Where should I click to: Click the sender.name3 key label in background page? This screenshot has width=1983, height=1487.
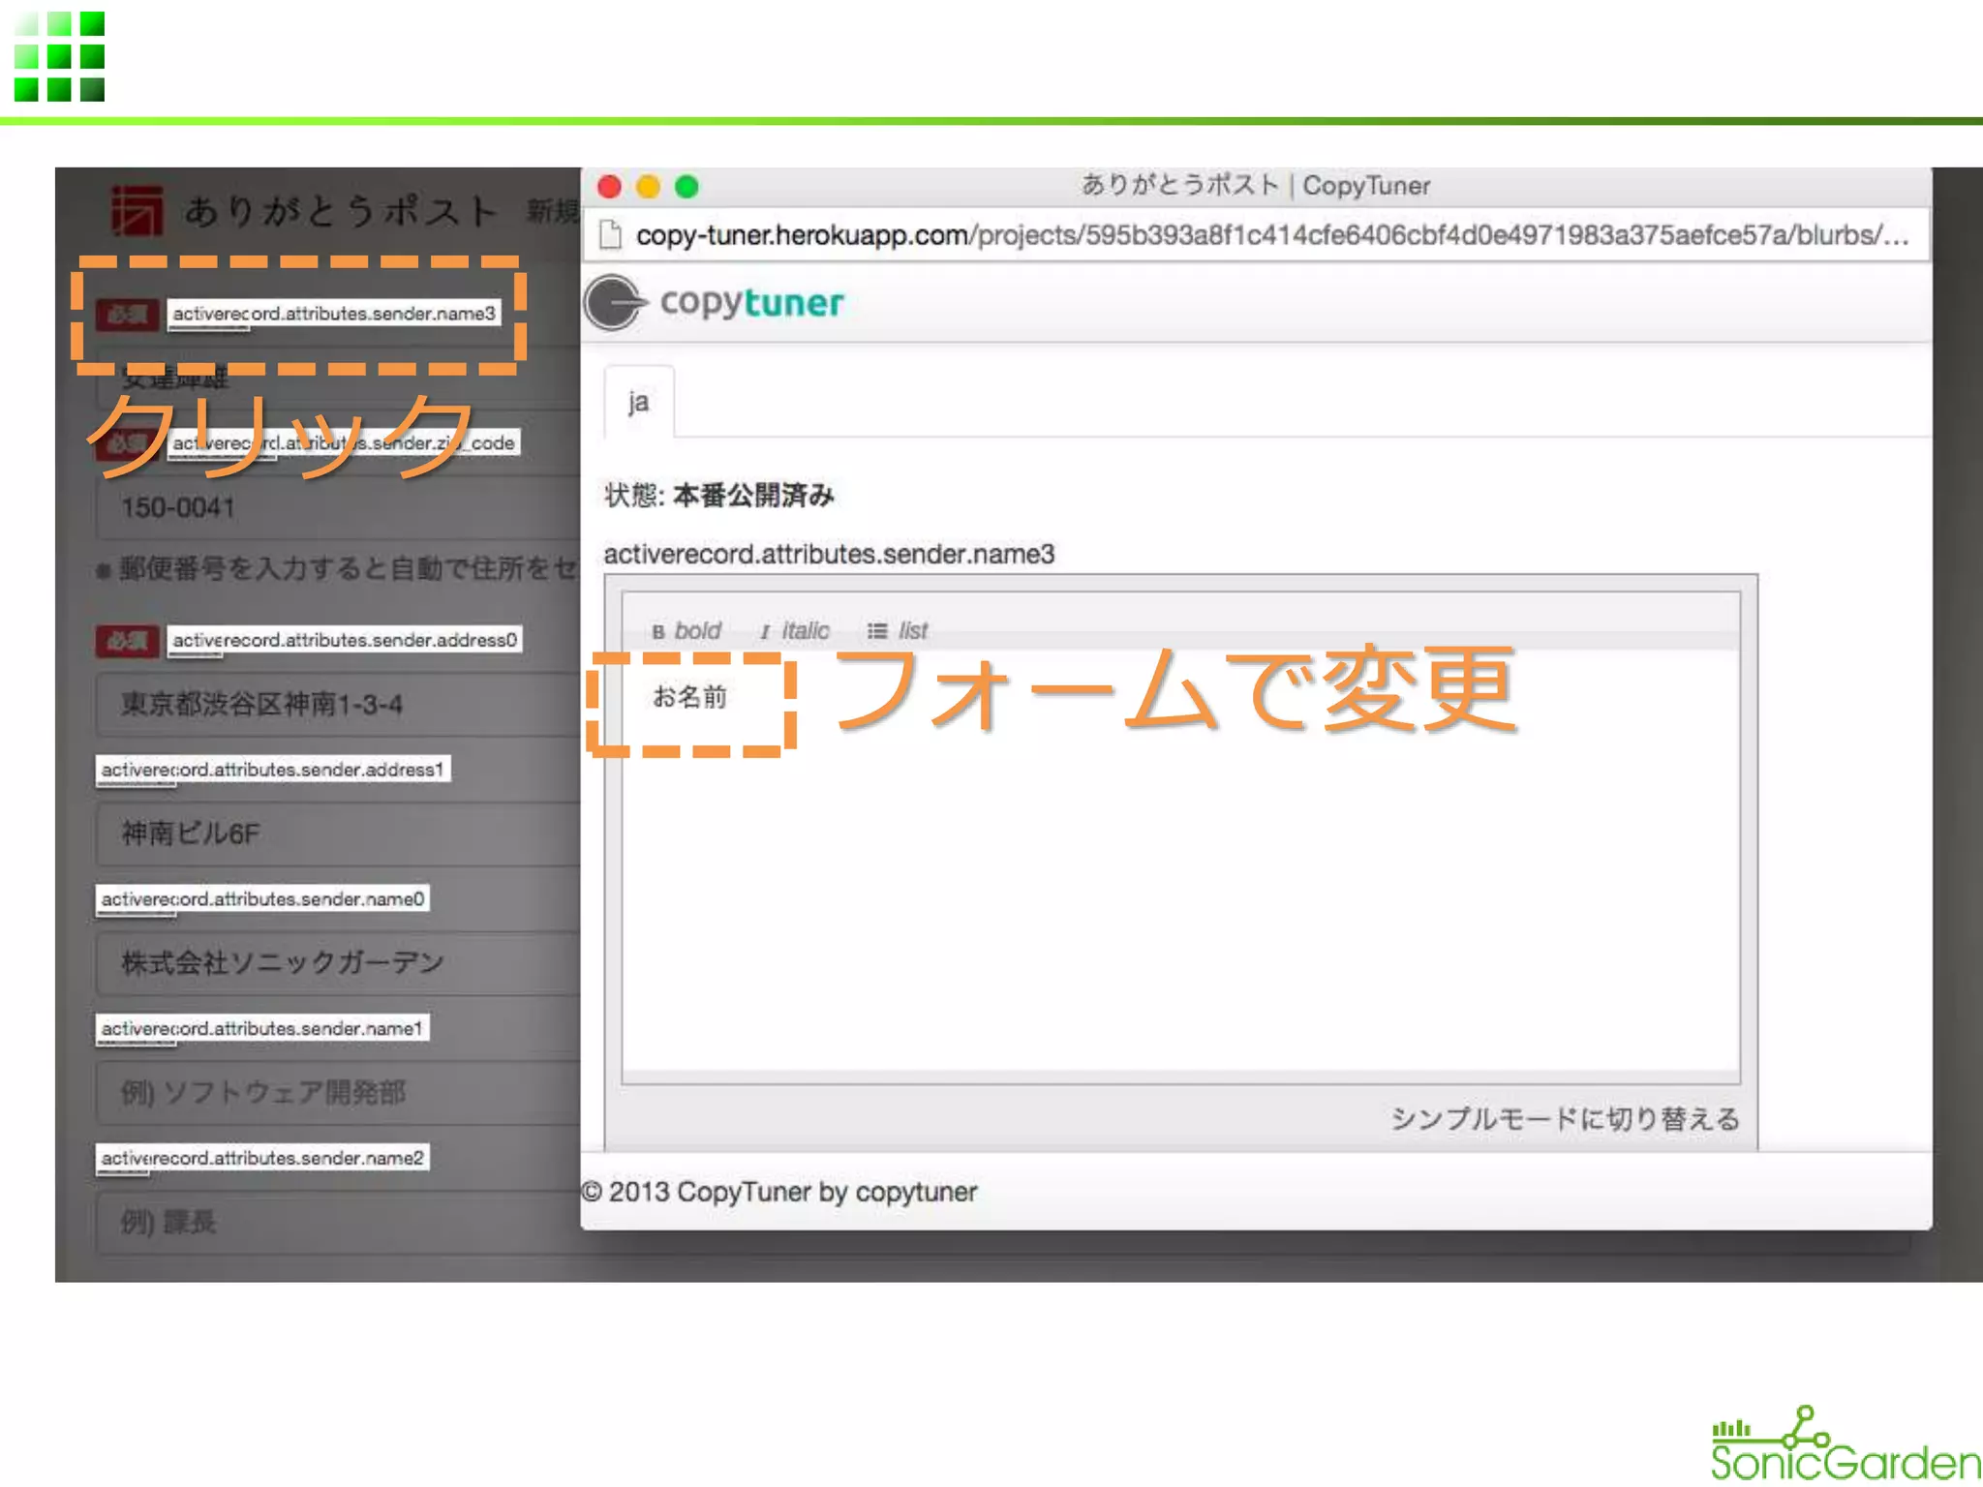(x=334, y=314)
